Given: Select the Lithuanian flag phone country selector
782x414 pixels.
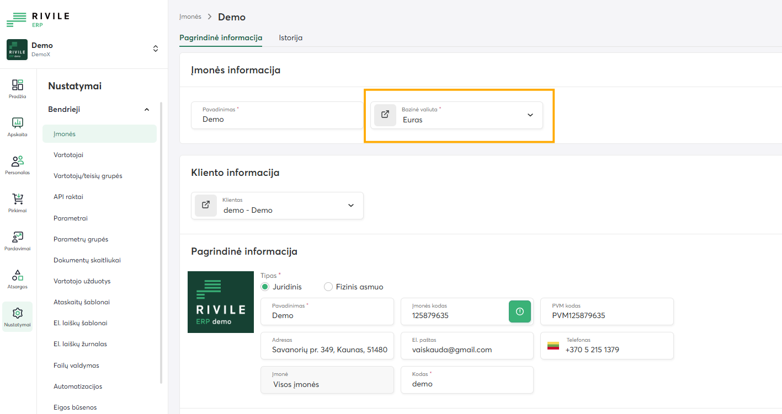Looking at the screenshot, I should (x=553, y=346).
